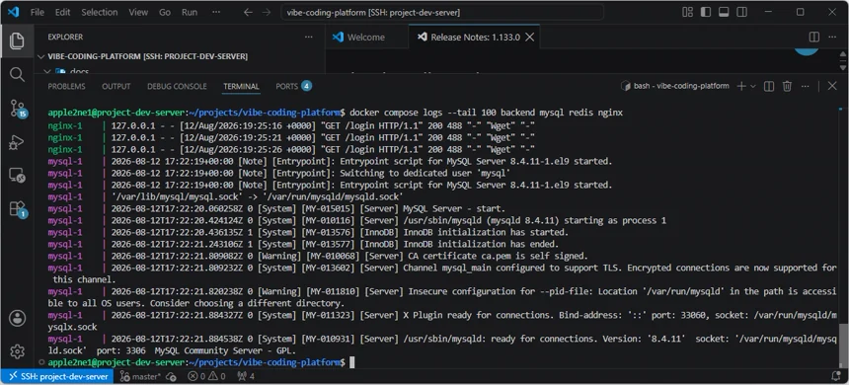
Task: Click the EXPLORER header title
Action: pyautogui.click(x=65, y=37)
